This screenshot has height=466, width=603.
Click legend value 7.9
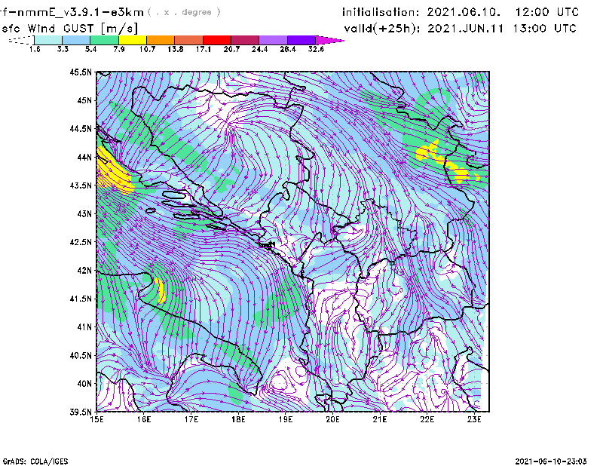point(119,49)
